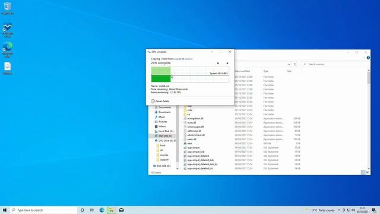The width and height of the screenshot is (380, 214).
Task: Switch to File Explorer on the taskbar
Action: (x=112, y=210)
